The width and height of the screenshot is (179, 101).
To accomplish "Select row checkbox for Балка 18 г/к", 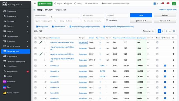I will click(36, 71).
